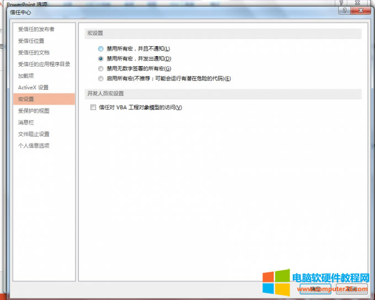Image resolution: width=375 pixels, height=300 pixels.
Task: Go to 加载项 section
Action: click(44, 76)
